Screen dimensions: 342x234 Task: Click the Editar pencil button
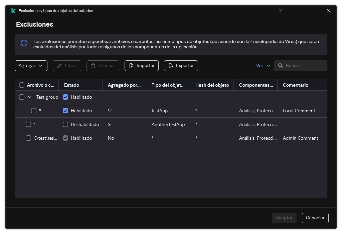click(67, 66)
